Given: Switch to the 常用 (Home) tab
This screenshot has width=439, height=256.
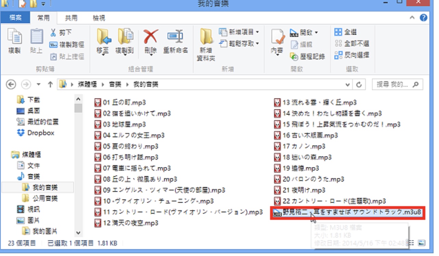Looking at the screenshot, I should [x=43, y=18].
